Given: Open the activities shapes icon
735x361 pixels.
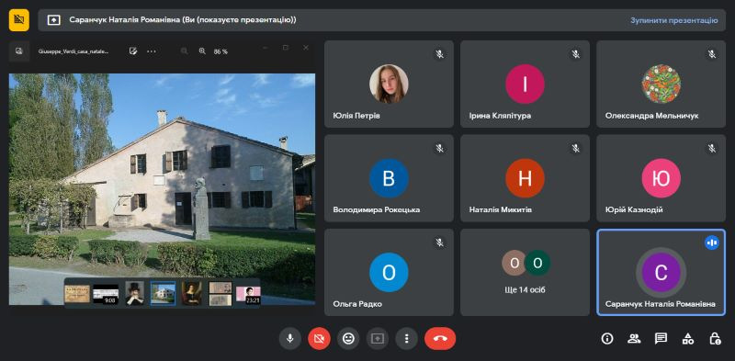Looking at the screenshot, I should 687,339.
